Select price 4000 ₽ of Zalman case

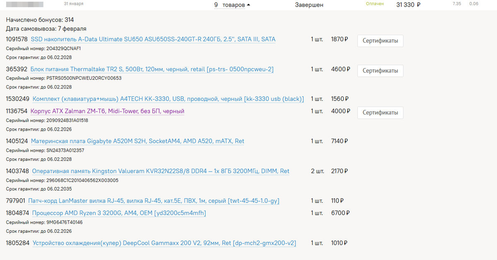pyautogui.click(x=340, y=111)
